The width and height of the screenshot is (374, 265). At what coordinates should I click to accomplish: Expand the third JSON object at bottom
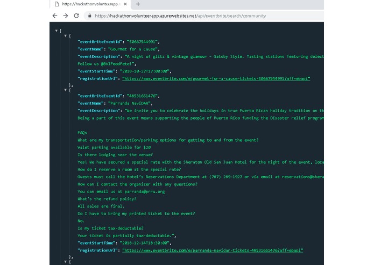click(x=65, y=262)
